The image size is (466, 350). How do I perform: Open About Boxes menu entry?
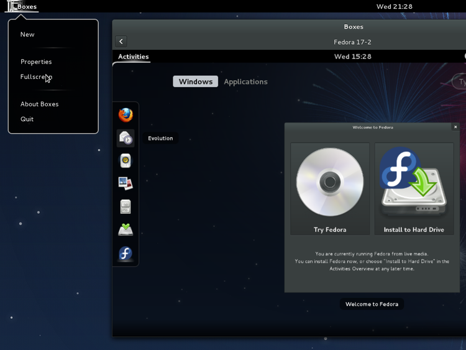[x=39, y=104]
